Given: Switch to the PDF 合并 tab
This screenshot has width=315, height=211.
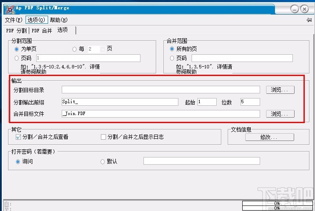Looking at the screenshot, I should [x=42, y=31].
